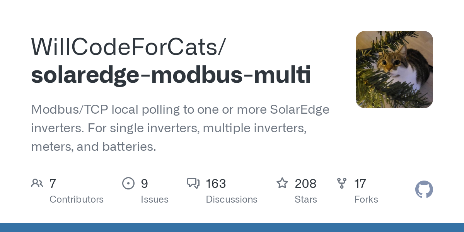
Task: Select the Contributors label
Action: pos(77,200)
